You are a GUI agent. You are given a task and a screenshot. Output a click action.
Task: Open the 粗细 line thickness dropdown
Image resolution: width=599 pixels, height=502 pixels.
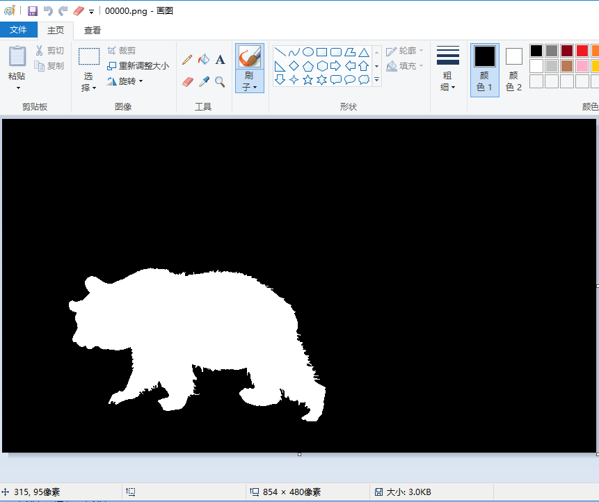pyautogui.click(x=448, y=69)
